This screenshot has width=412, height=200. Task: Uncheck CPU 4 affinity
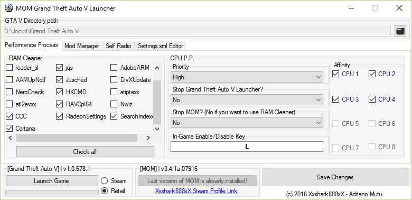tap(372, 99)
